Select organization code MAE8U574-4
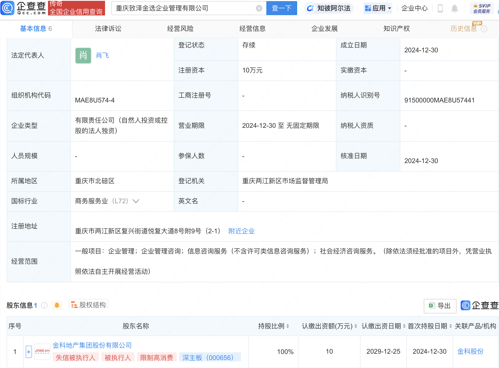Viewport: 499px width, 368px height. tap(95, 100)
